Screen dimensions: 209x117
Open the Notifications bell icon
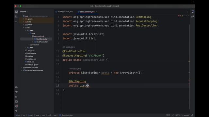pyautogui.click(x=193, y=12)
